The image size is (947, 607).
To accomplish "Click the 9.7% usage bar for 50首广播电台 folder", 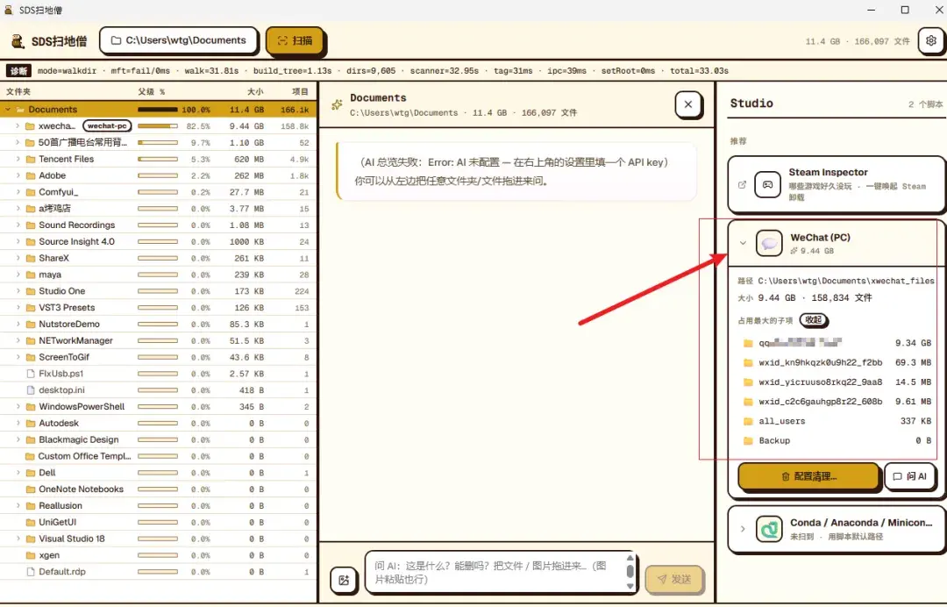I will tap(158, 142).
